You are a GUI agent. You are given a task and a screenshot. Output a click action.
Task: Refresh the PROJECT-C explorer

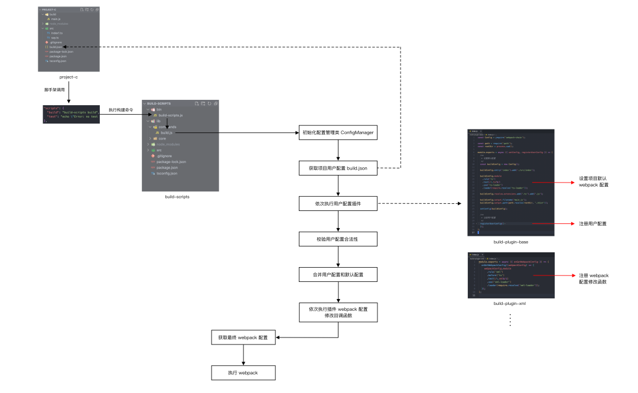[x=92, y=9]
